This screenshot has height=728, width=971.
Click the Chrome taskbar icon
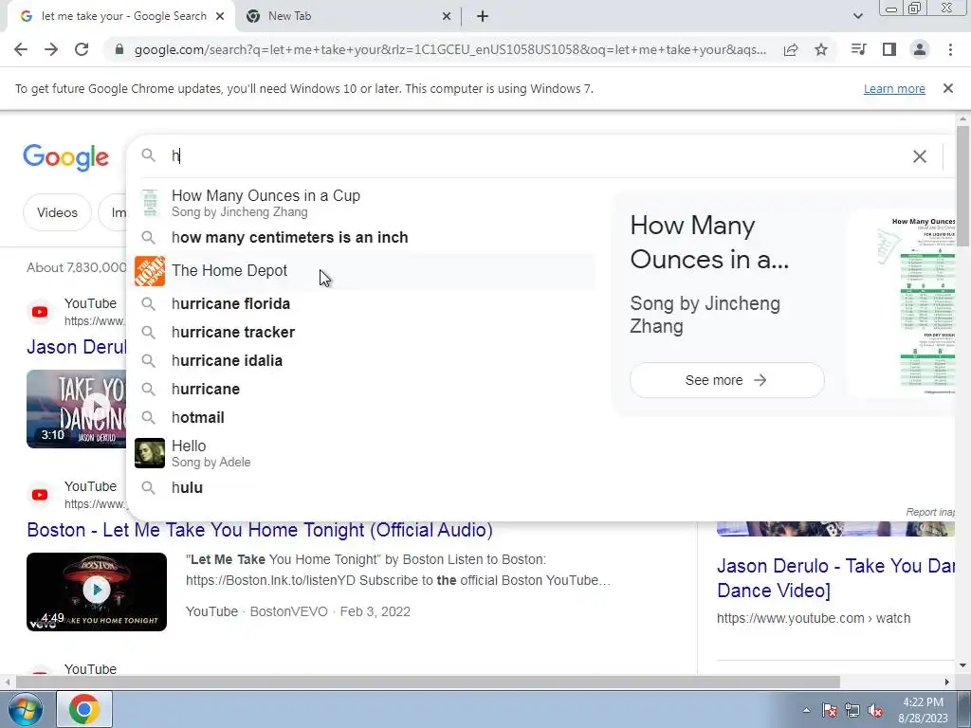click(84, 709)
